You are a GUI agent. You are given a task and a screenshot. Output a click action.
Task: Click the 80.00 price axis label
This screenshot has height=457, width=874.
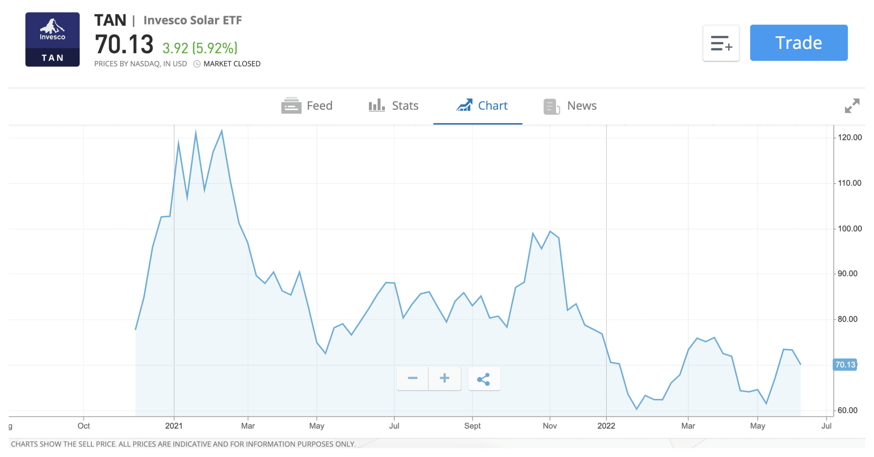[847, 319]
